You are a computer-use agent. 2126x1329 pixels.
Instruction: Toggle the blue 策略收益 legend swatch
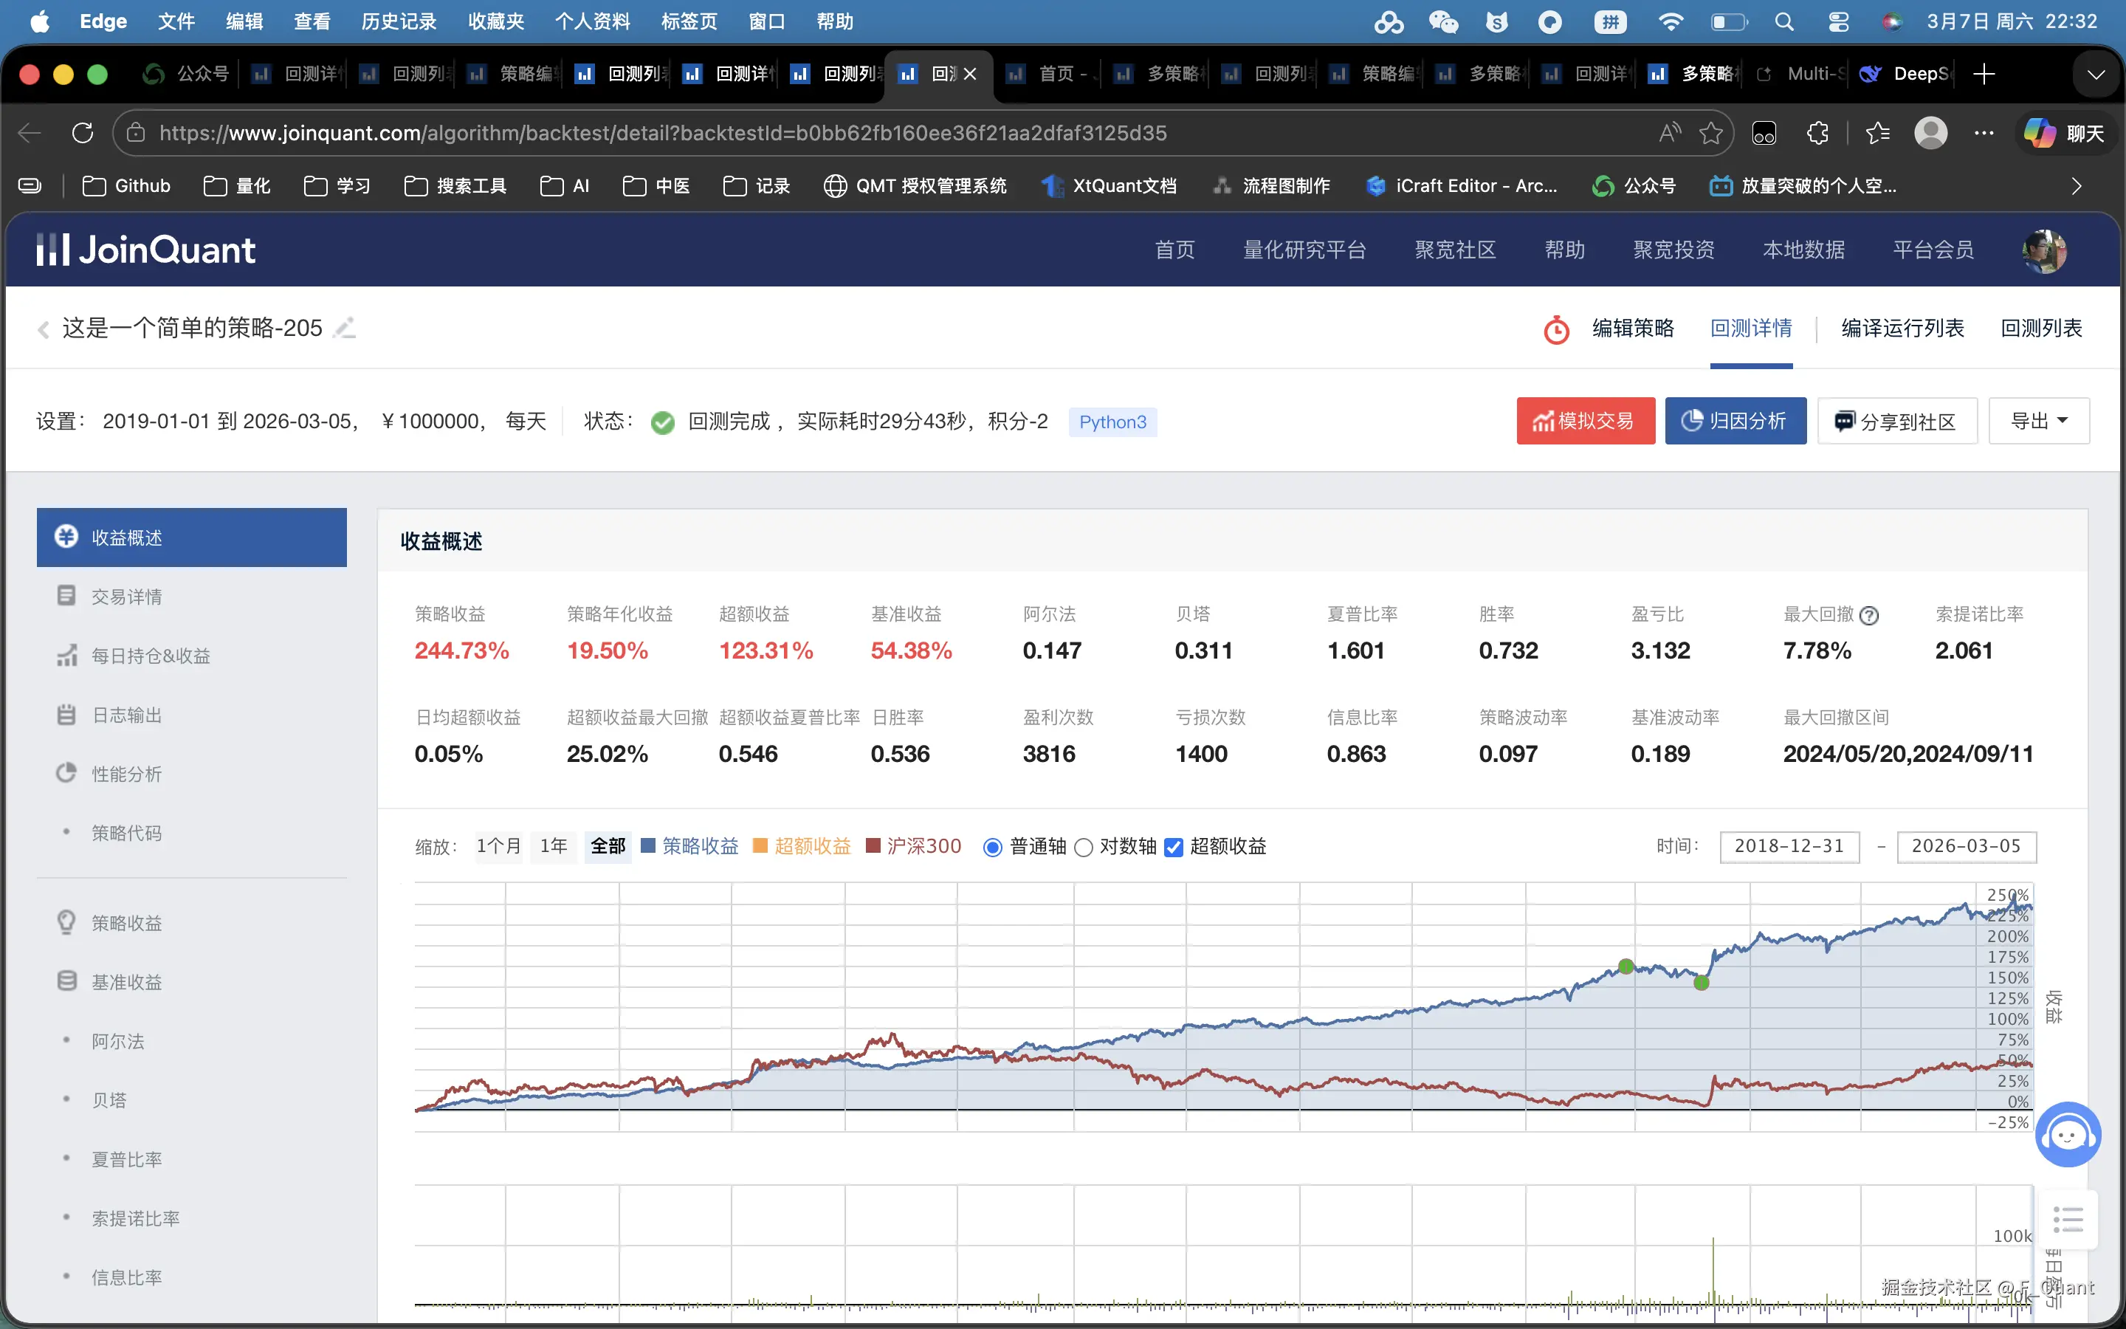coord(648,845)
